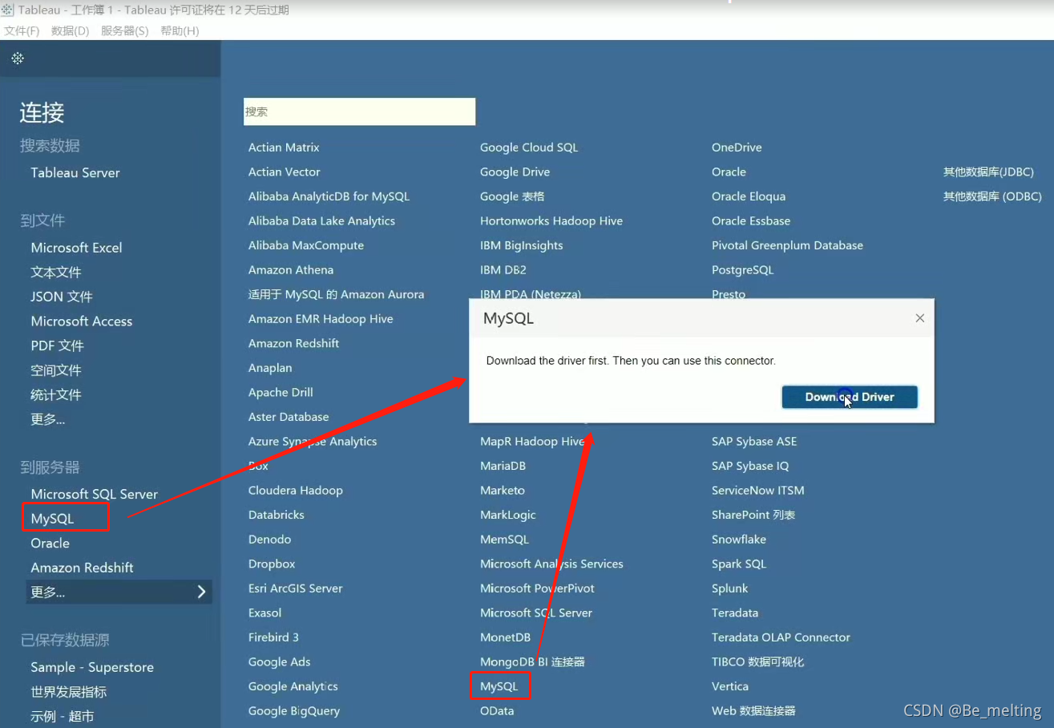Select 其他数据库(JDBC) connector

coord(989,172)
